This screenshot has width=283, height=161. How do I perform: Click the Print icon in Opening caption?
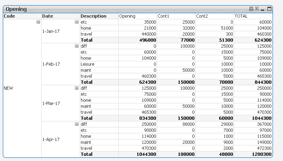(251, 9)
